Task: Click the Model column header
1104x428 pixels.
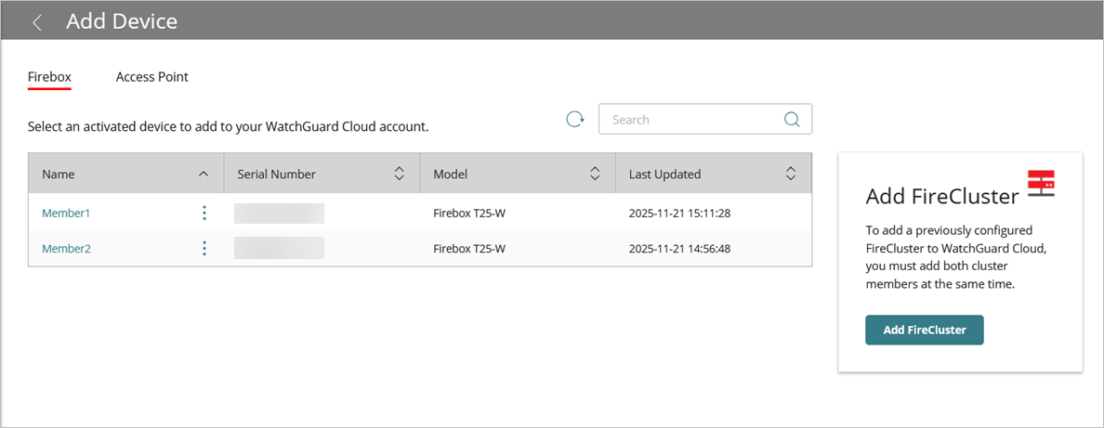Action: [x=518, y=174]
